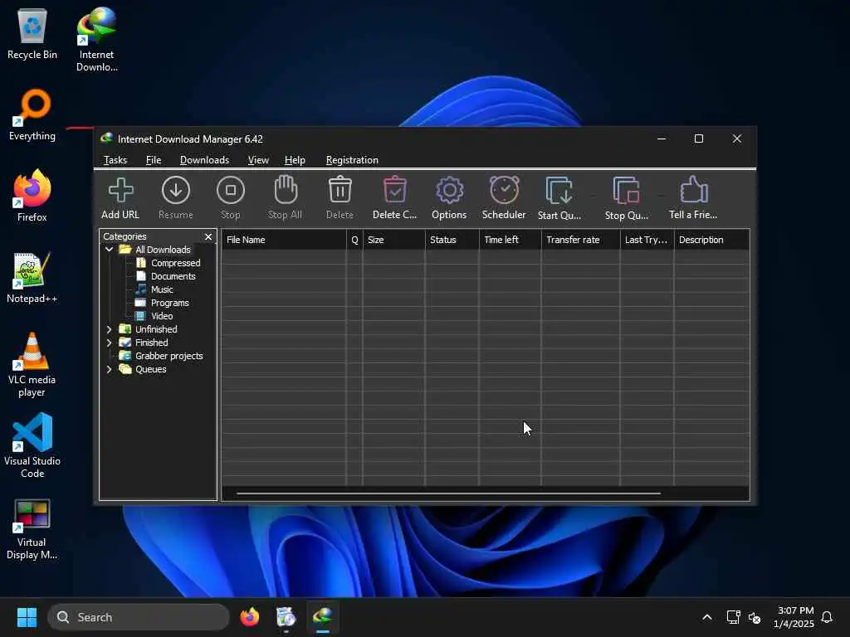Sort by Description column header
This screenshot has height=637, width=850.
point(711,240)
